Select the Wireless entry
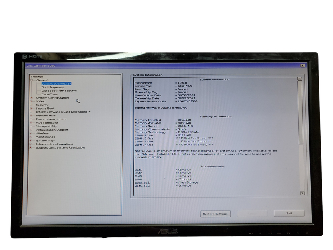333x250 pixels. pos(42,133)
